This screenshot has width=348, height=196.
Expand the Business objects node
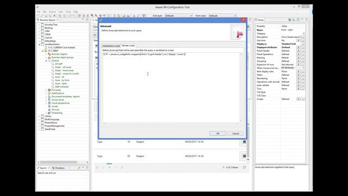coord(46,54)
